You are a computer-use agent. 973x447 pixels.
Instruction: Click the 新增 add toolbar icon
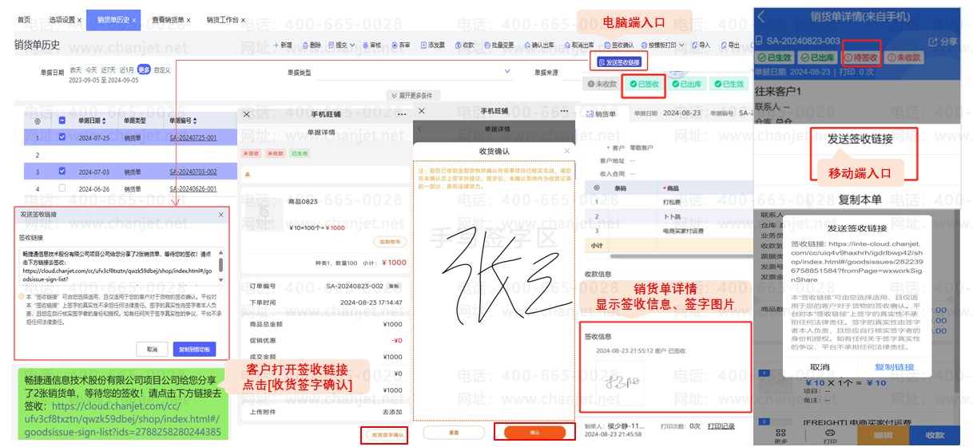coord(276,45)
